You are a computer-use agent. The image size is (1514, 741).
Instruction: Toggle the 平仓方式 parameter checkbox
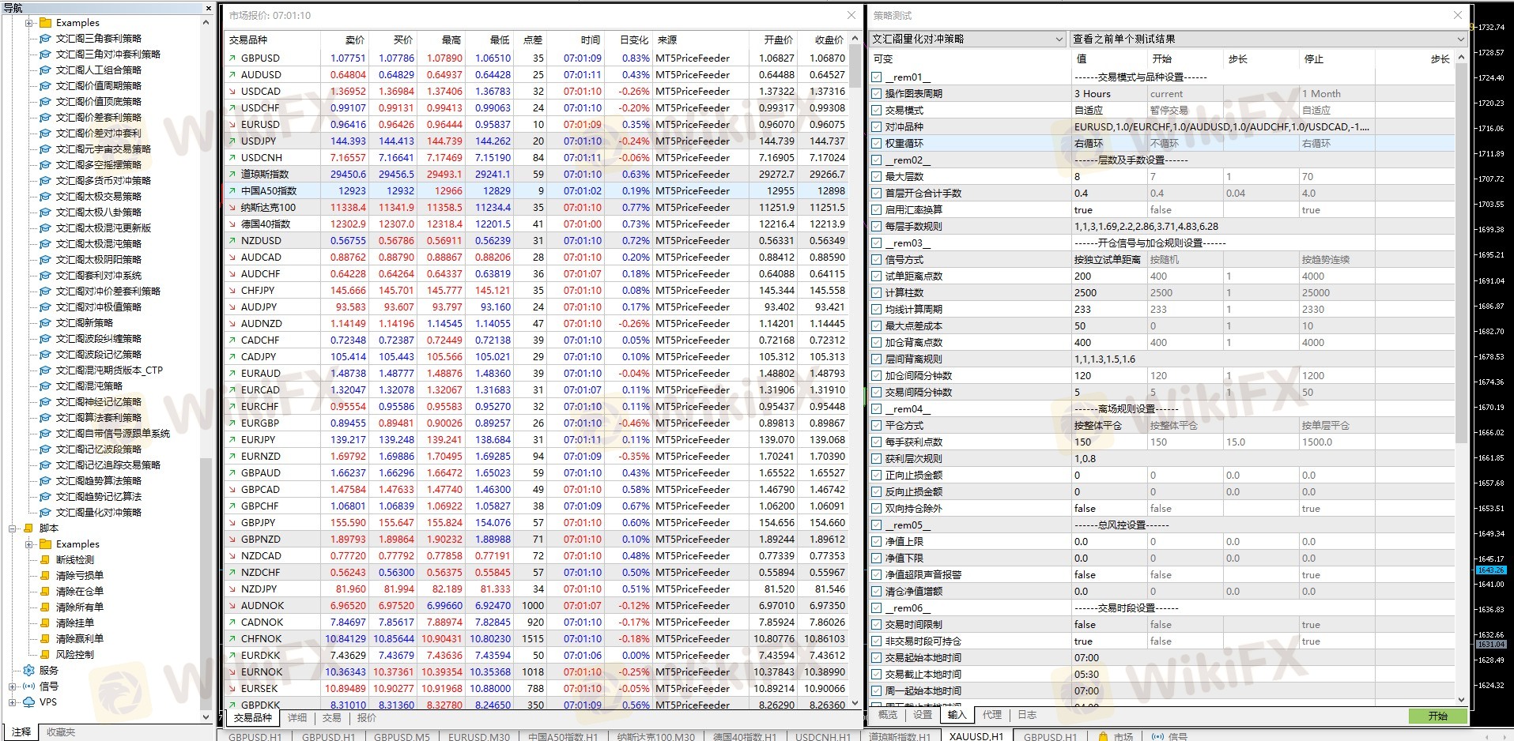click(877, 425)
